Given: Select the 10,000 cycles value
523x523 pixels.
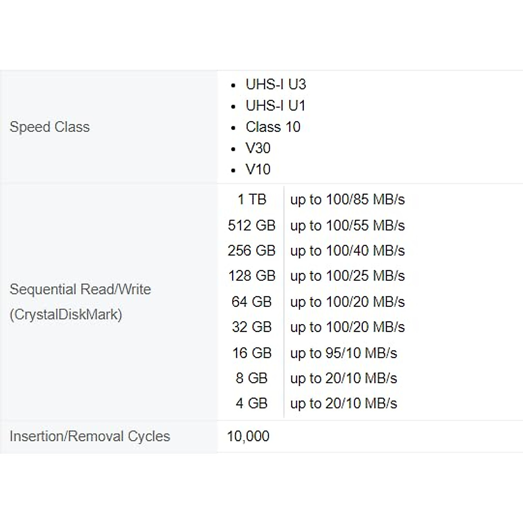Looking at the screenshot, I should point(248,436).
